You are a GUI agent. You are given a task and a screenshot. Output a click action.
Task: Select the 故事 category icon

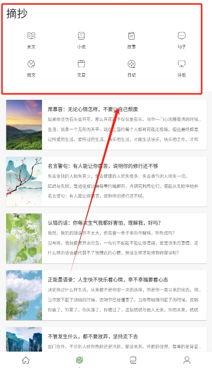pos(131,36)
